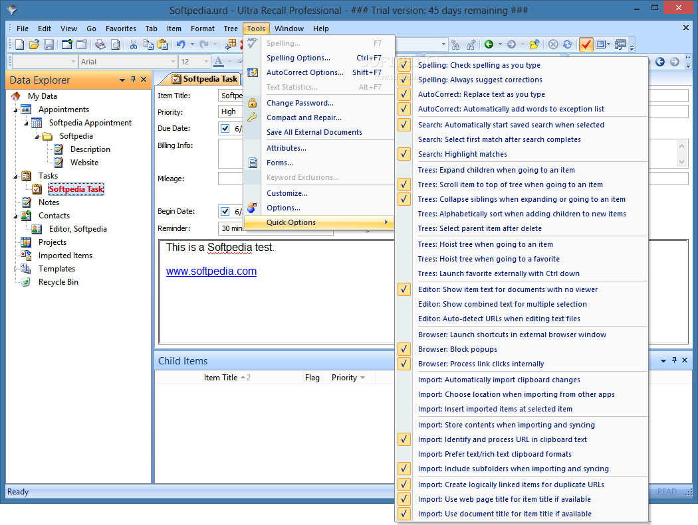Click the Print toolbar icon

[100, 44]
